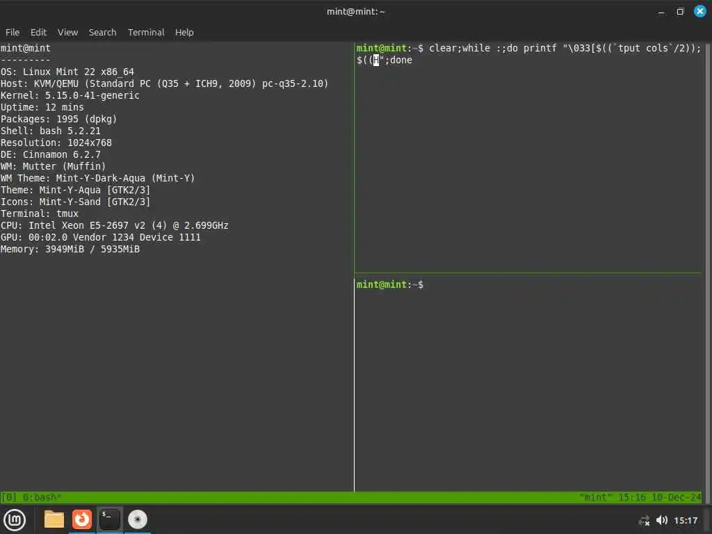Launch the Files folder icon in taskbar
The width and height of the screenshot is (712, 534).
pos(54,519)
